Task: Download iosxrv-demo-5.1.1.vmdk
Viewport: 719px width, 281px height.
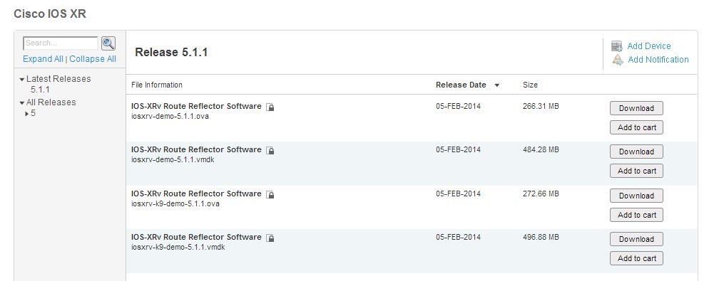Action: pos(636,152)
